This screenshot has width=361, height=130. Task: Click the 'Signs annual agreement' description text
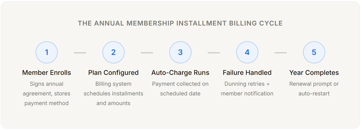(47, 93)
